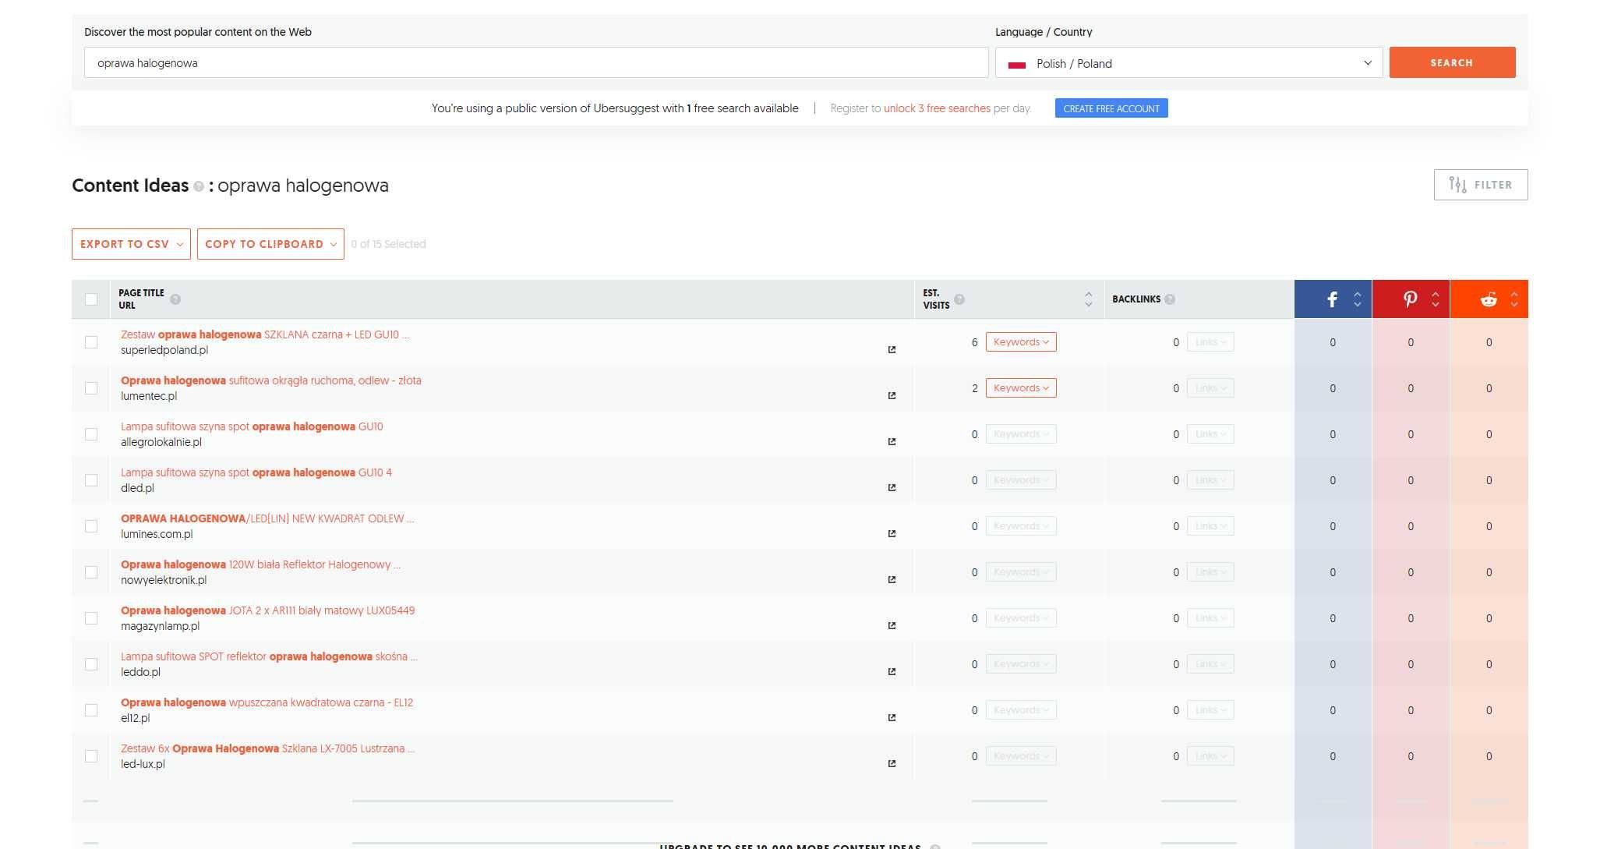Expand Keywords for lumentec.pl row
The image size is (1600, 849).
pos(1021,388)
